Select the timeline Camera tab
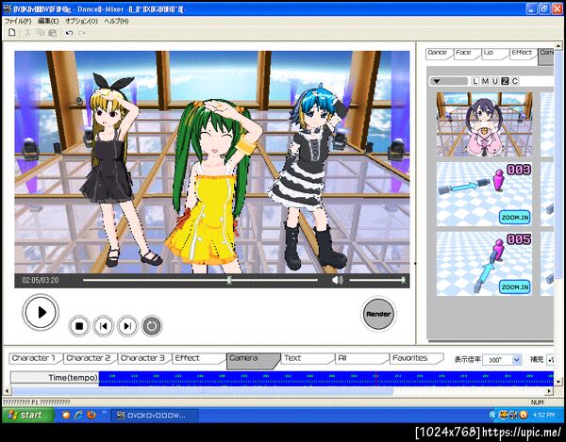Viewport: 566px width, 442px height. pyautogui.click(x=253, y=360)
